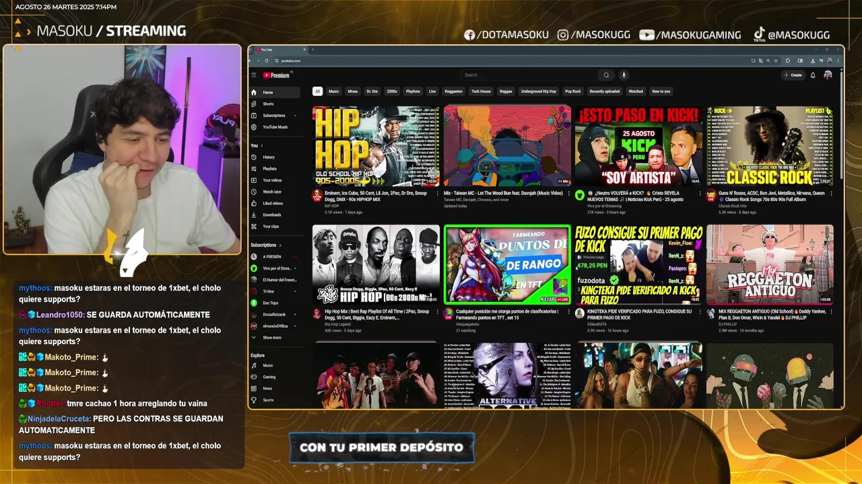
Task: Select the New to you chip
Action: coord(661,91)
